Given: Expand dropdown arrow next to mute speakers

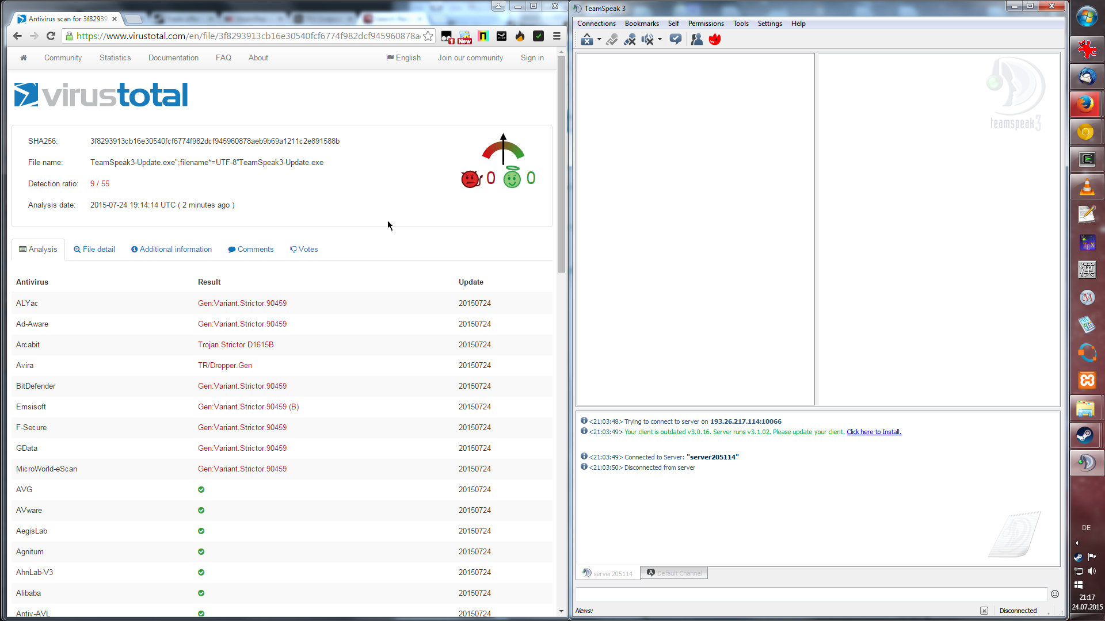Looking at the screenshot, I should pos(660,40).
